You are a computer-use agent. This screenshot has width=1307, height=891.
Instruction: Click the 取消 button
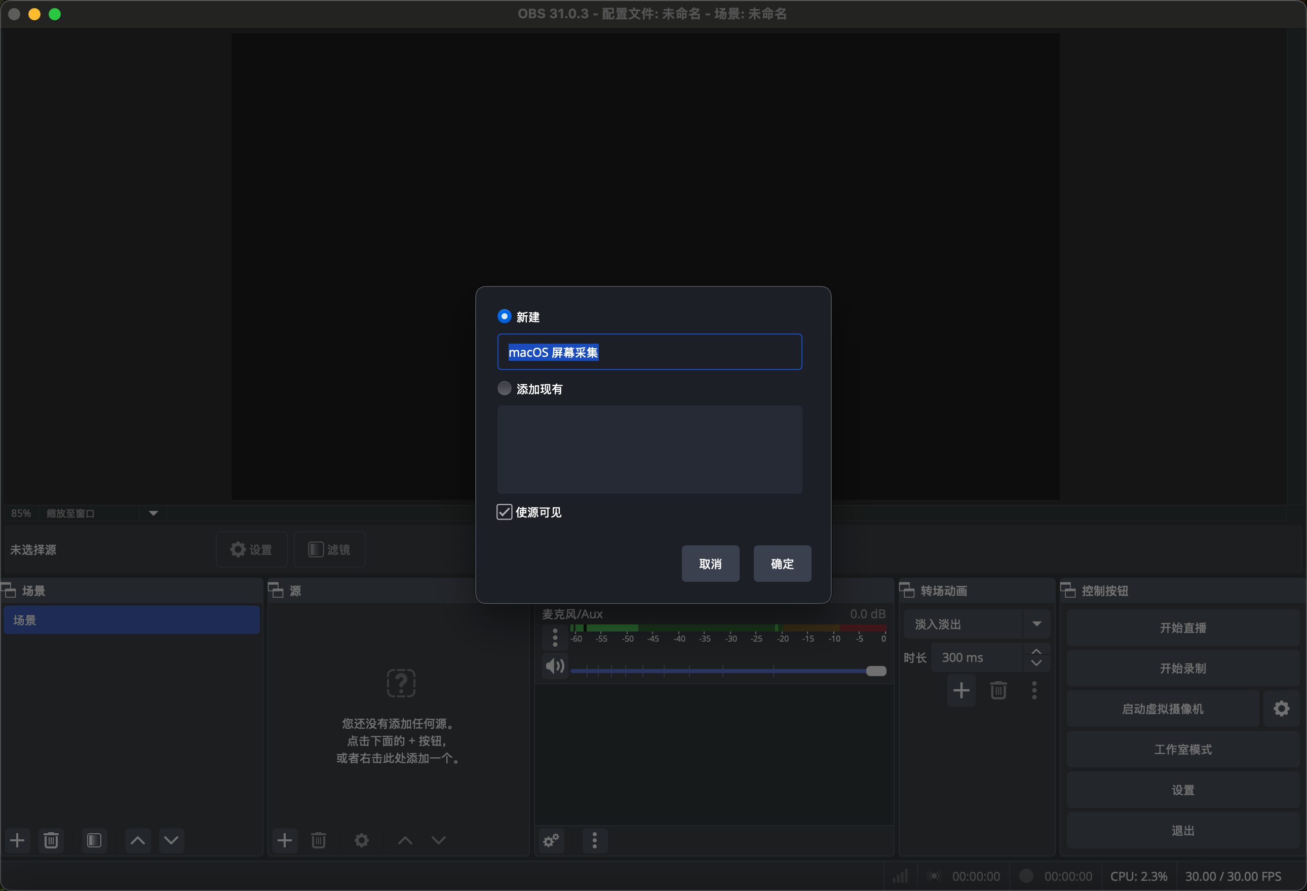710,564
